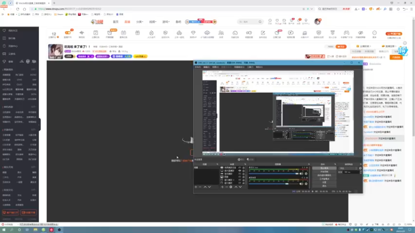
Task: Click the start recording button in OBS controls
Action: click(x=324, y=172)
